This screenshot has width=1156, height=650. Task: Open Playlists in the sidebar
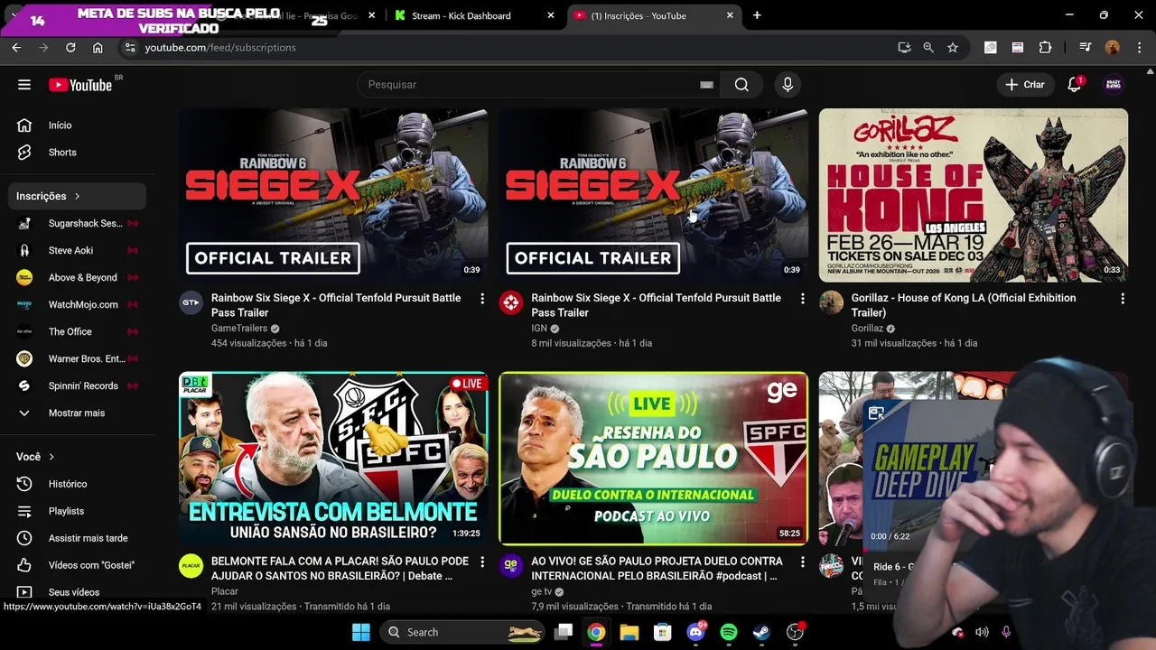78,511
